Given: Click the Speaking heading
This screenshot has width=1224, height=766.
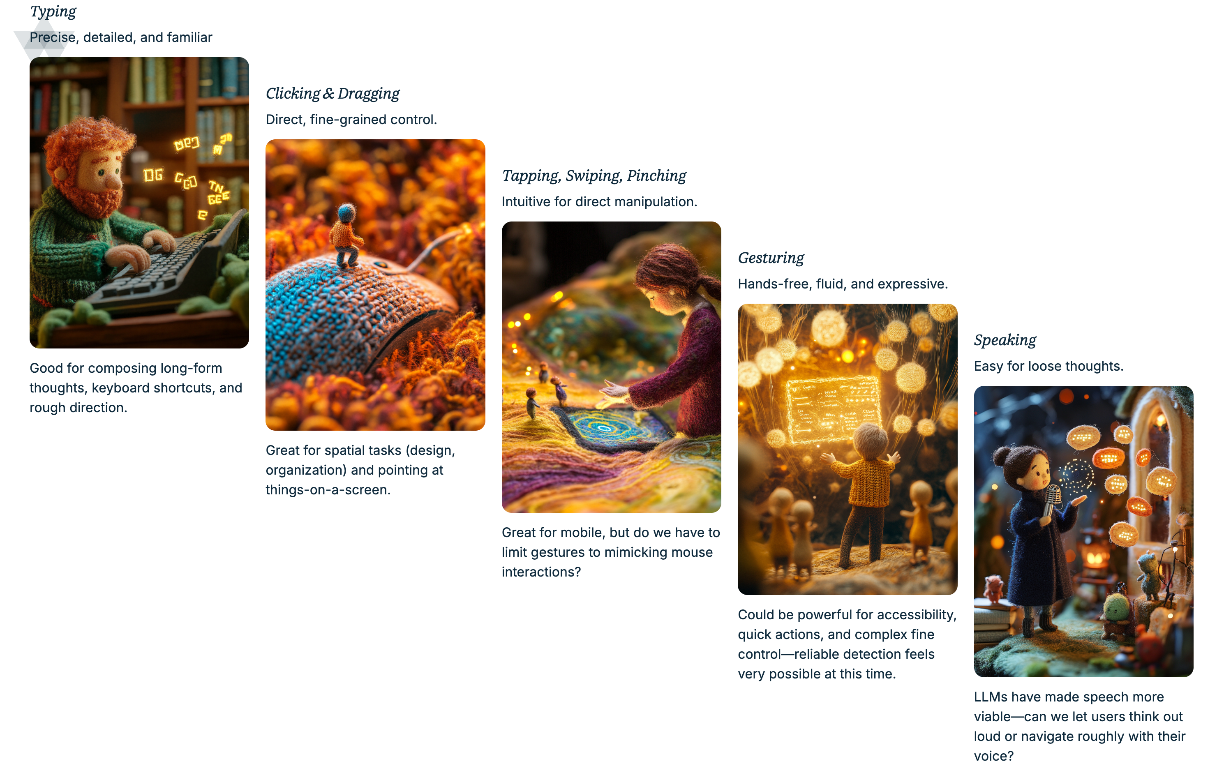Looking at the screenshot, I should pos(1005,340).
